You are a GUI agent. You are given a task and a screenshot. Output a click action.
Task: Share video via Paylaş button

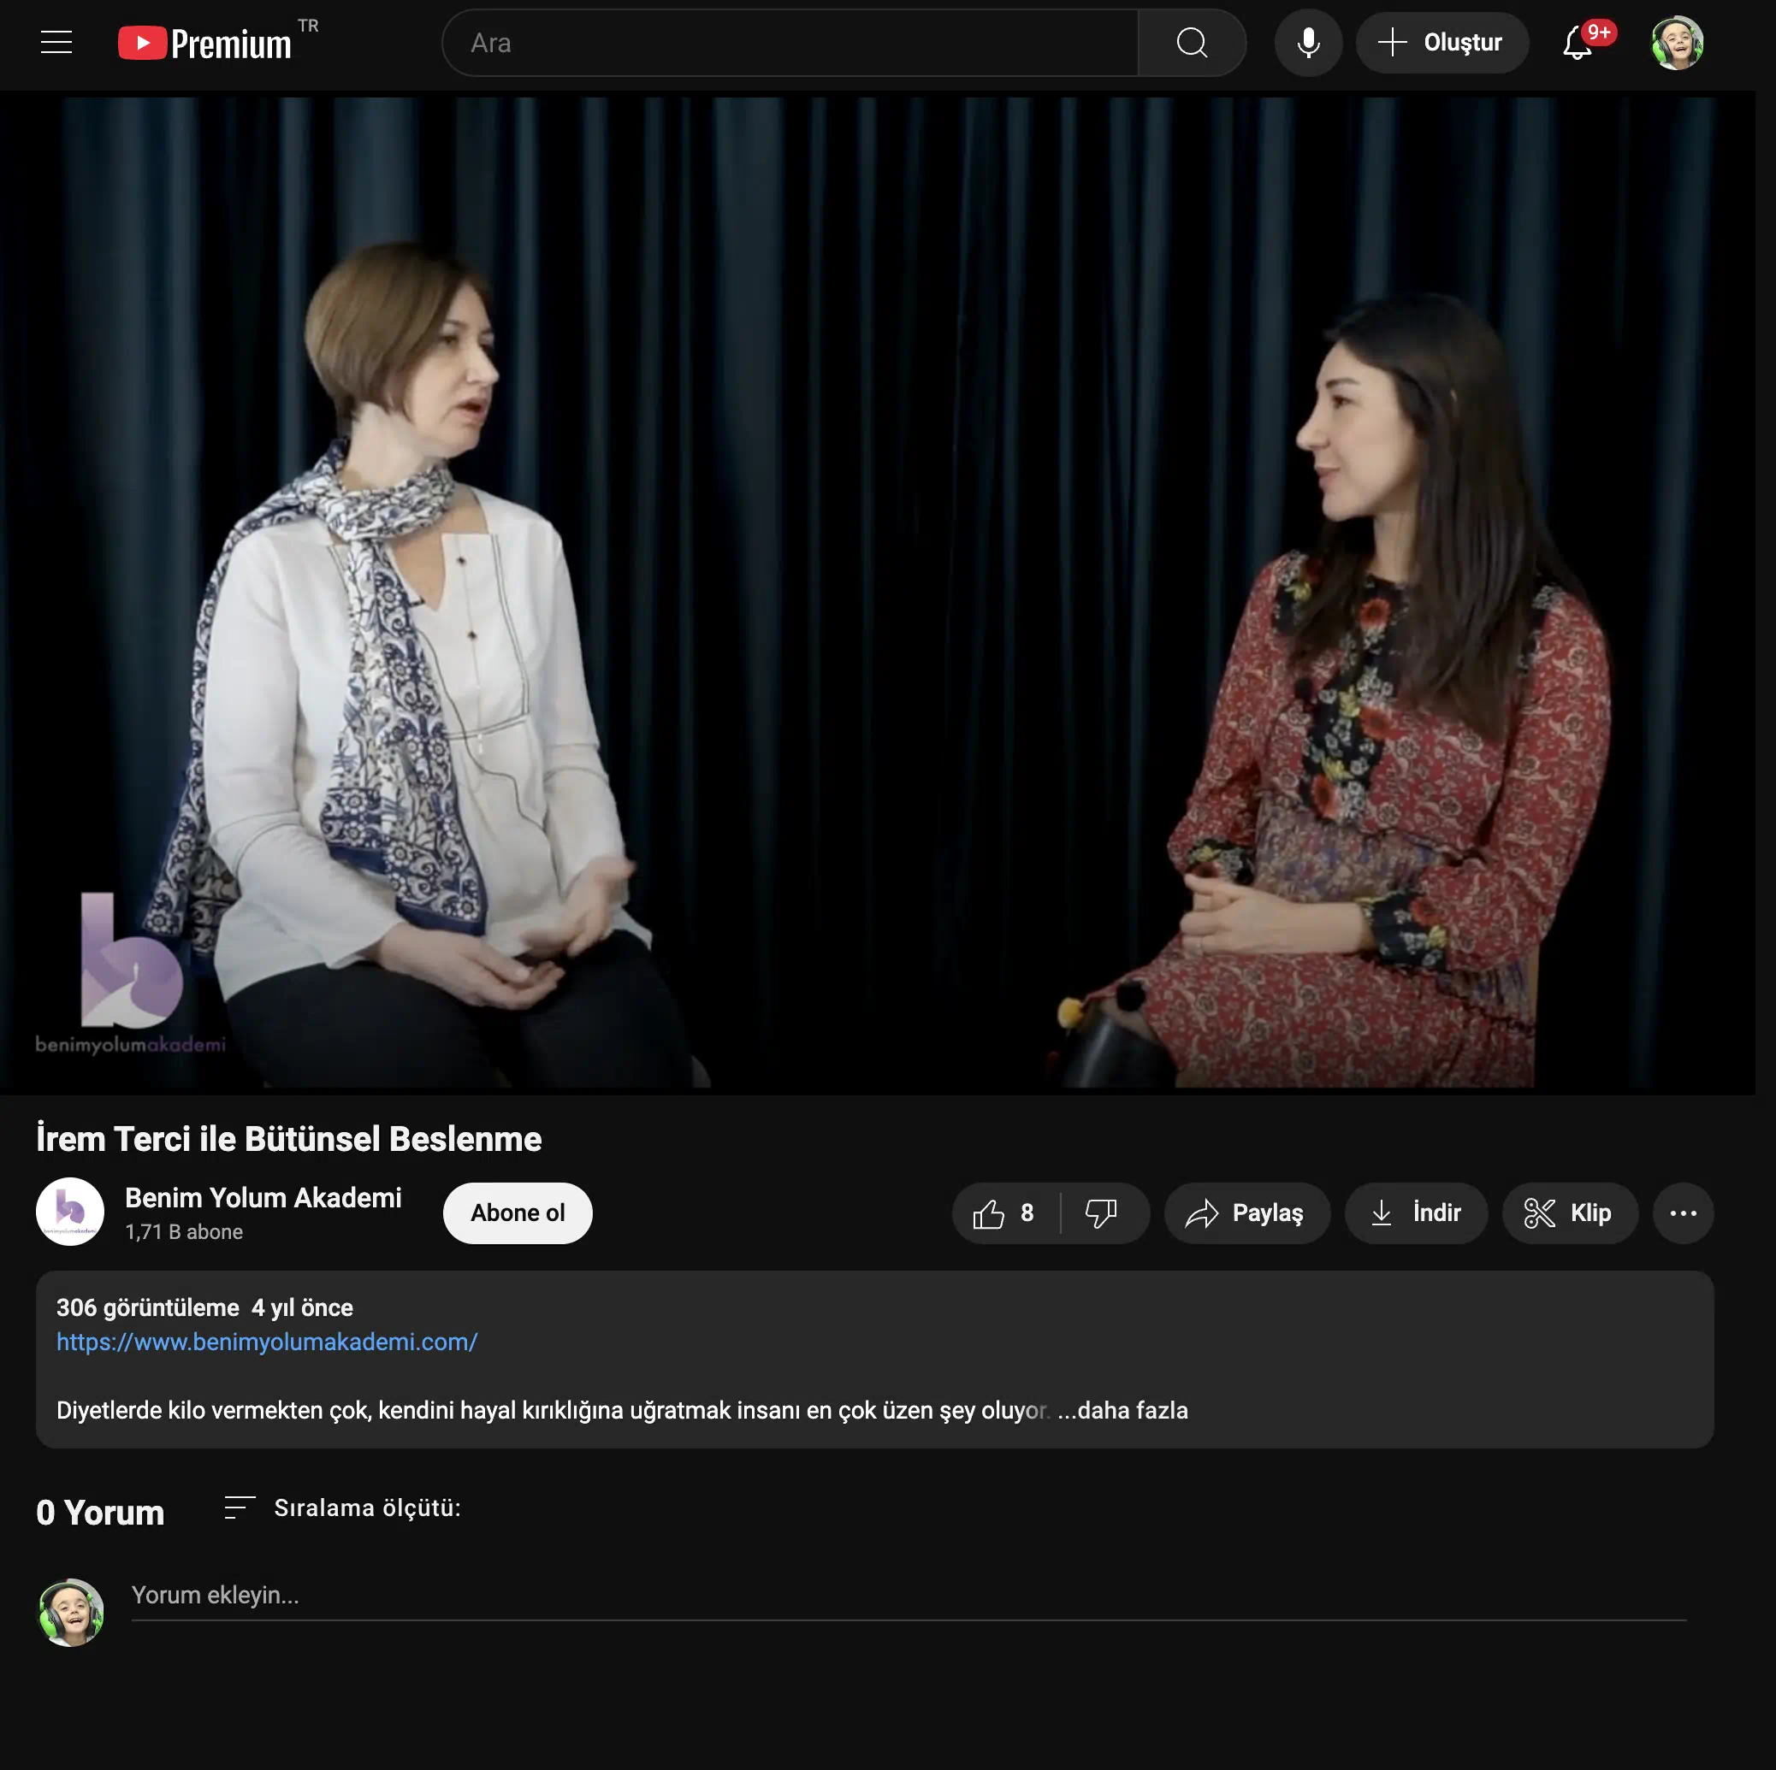point(1246,1212)
